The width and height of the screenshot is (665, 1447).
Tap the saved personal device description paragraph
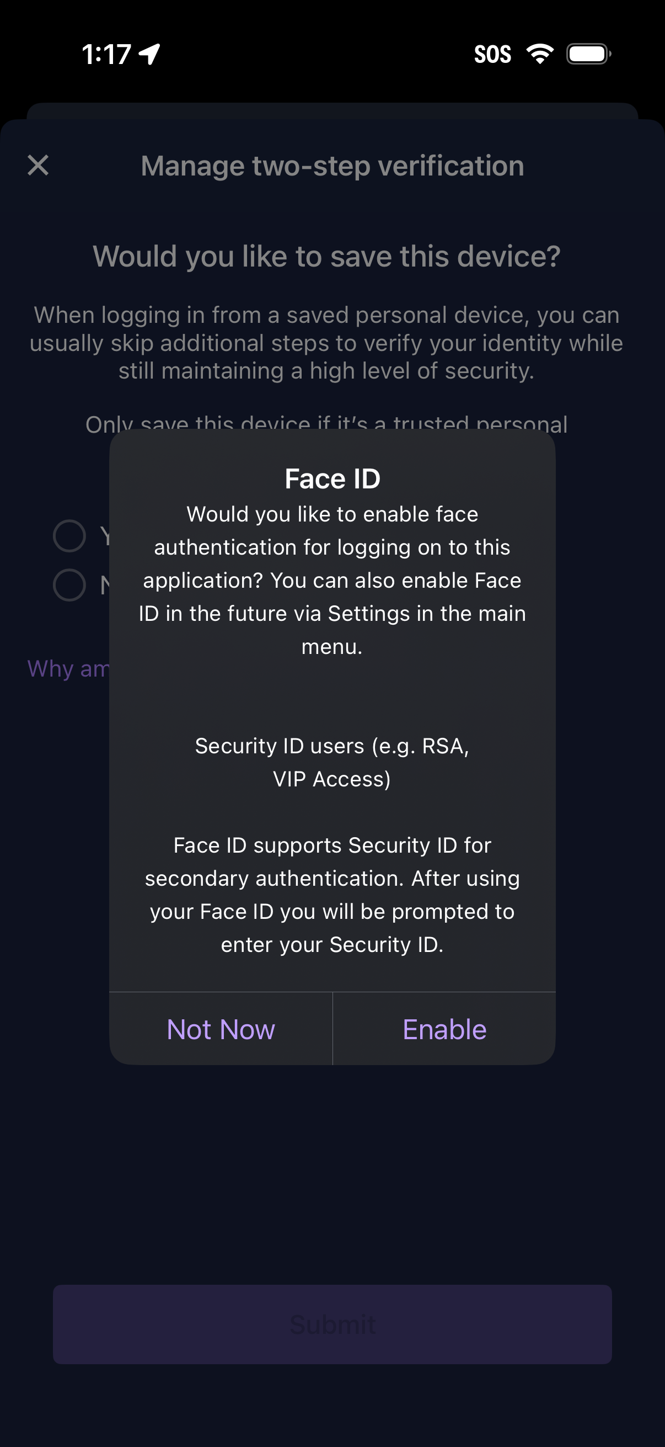pyautogui.click(x=326, y=343)
